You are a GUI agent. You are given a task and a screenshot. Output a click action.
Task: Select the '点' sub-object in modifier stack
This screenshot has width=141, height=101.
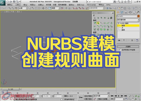pos(122,28)
